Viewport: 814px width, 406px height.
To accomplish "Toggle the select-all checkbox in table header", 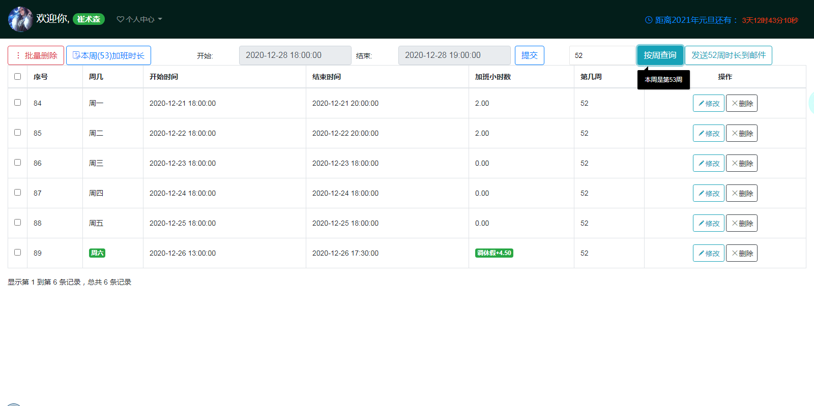I will pyautogui.click(x=18, y=77).
